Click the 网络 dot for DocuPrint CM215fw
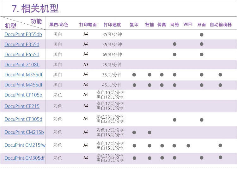The image size is (237, 171). point(174,146)
